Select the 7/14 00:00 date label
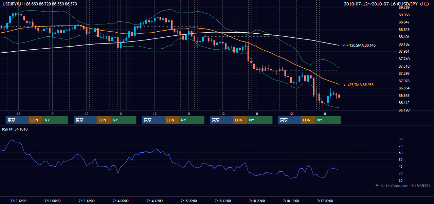 121,201
